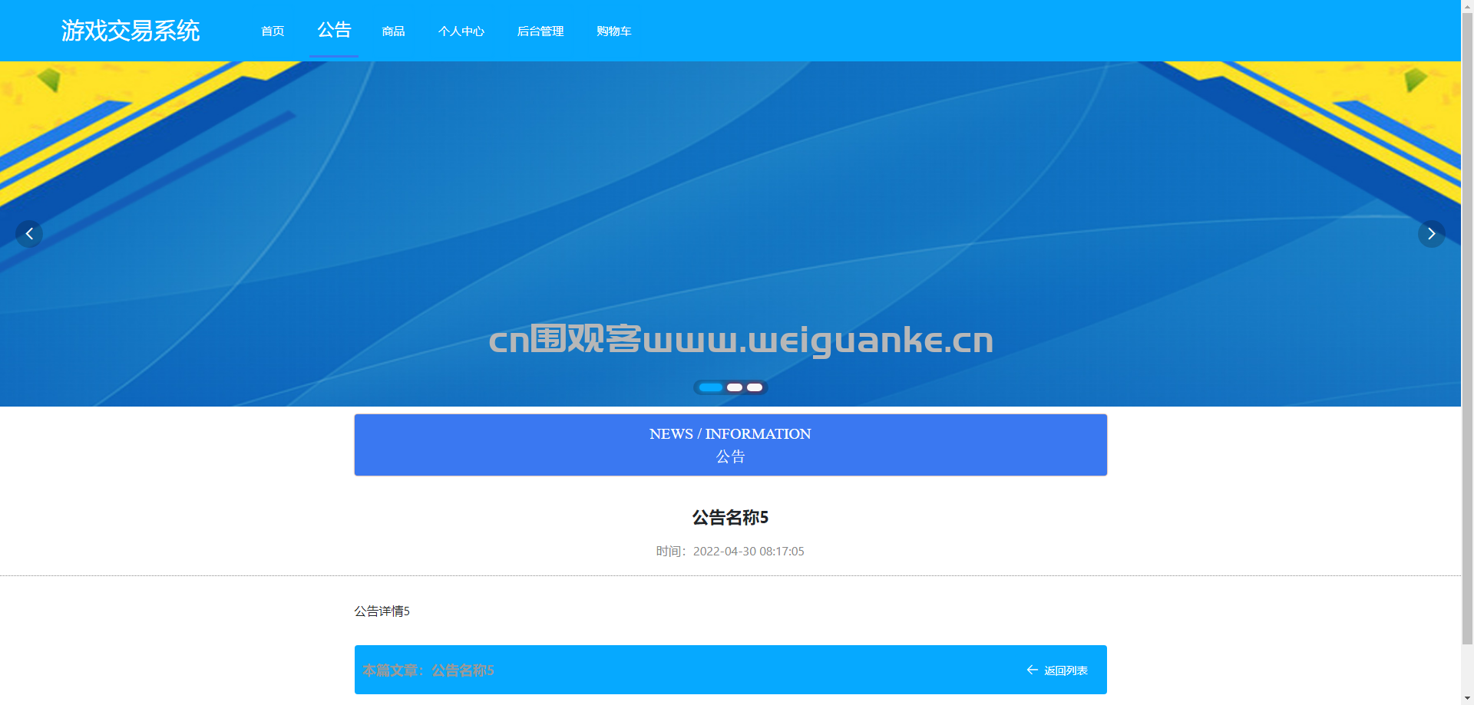
Task: Click the 本篇文章：公告名称5 text
Action: pyautogui.click(x=428, y=670)
